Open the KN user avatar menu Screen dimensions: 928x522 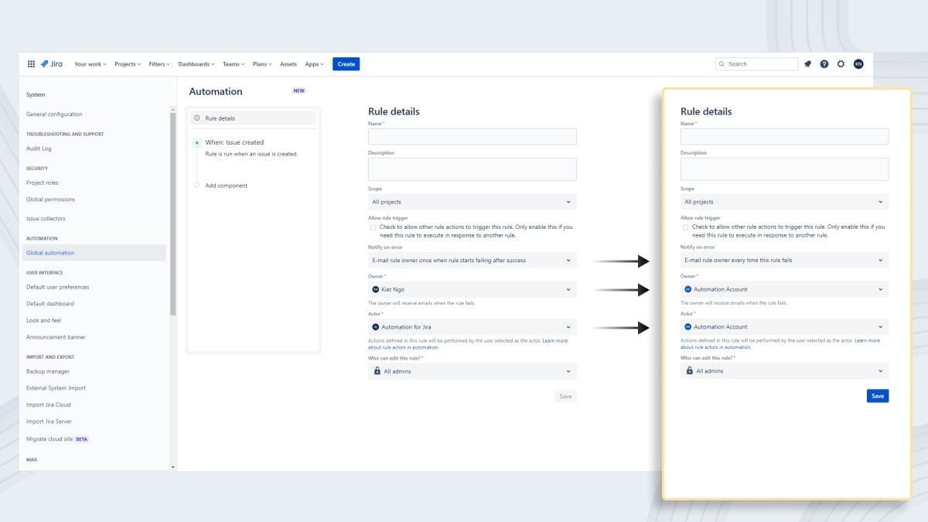tap(858, 64)
